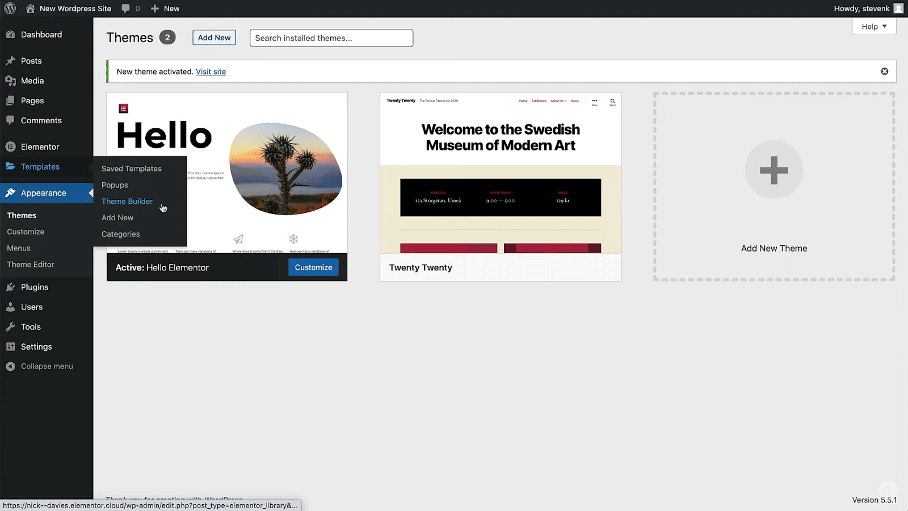Click the Elementor logo icon in sidebar

coord(10,146)
